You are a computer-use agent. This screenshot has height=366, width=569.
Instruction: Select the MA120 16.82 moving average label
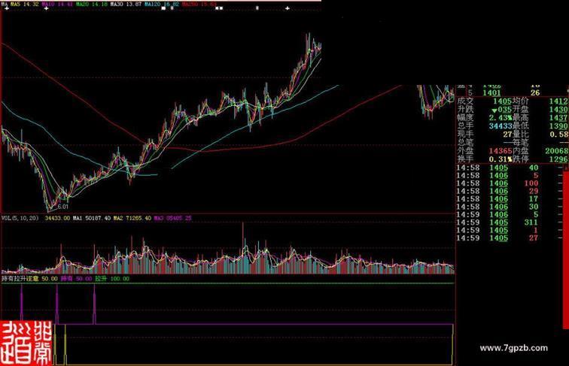pyautogui.click(x=162, y=5)
